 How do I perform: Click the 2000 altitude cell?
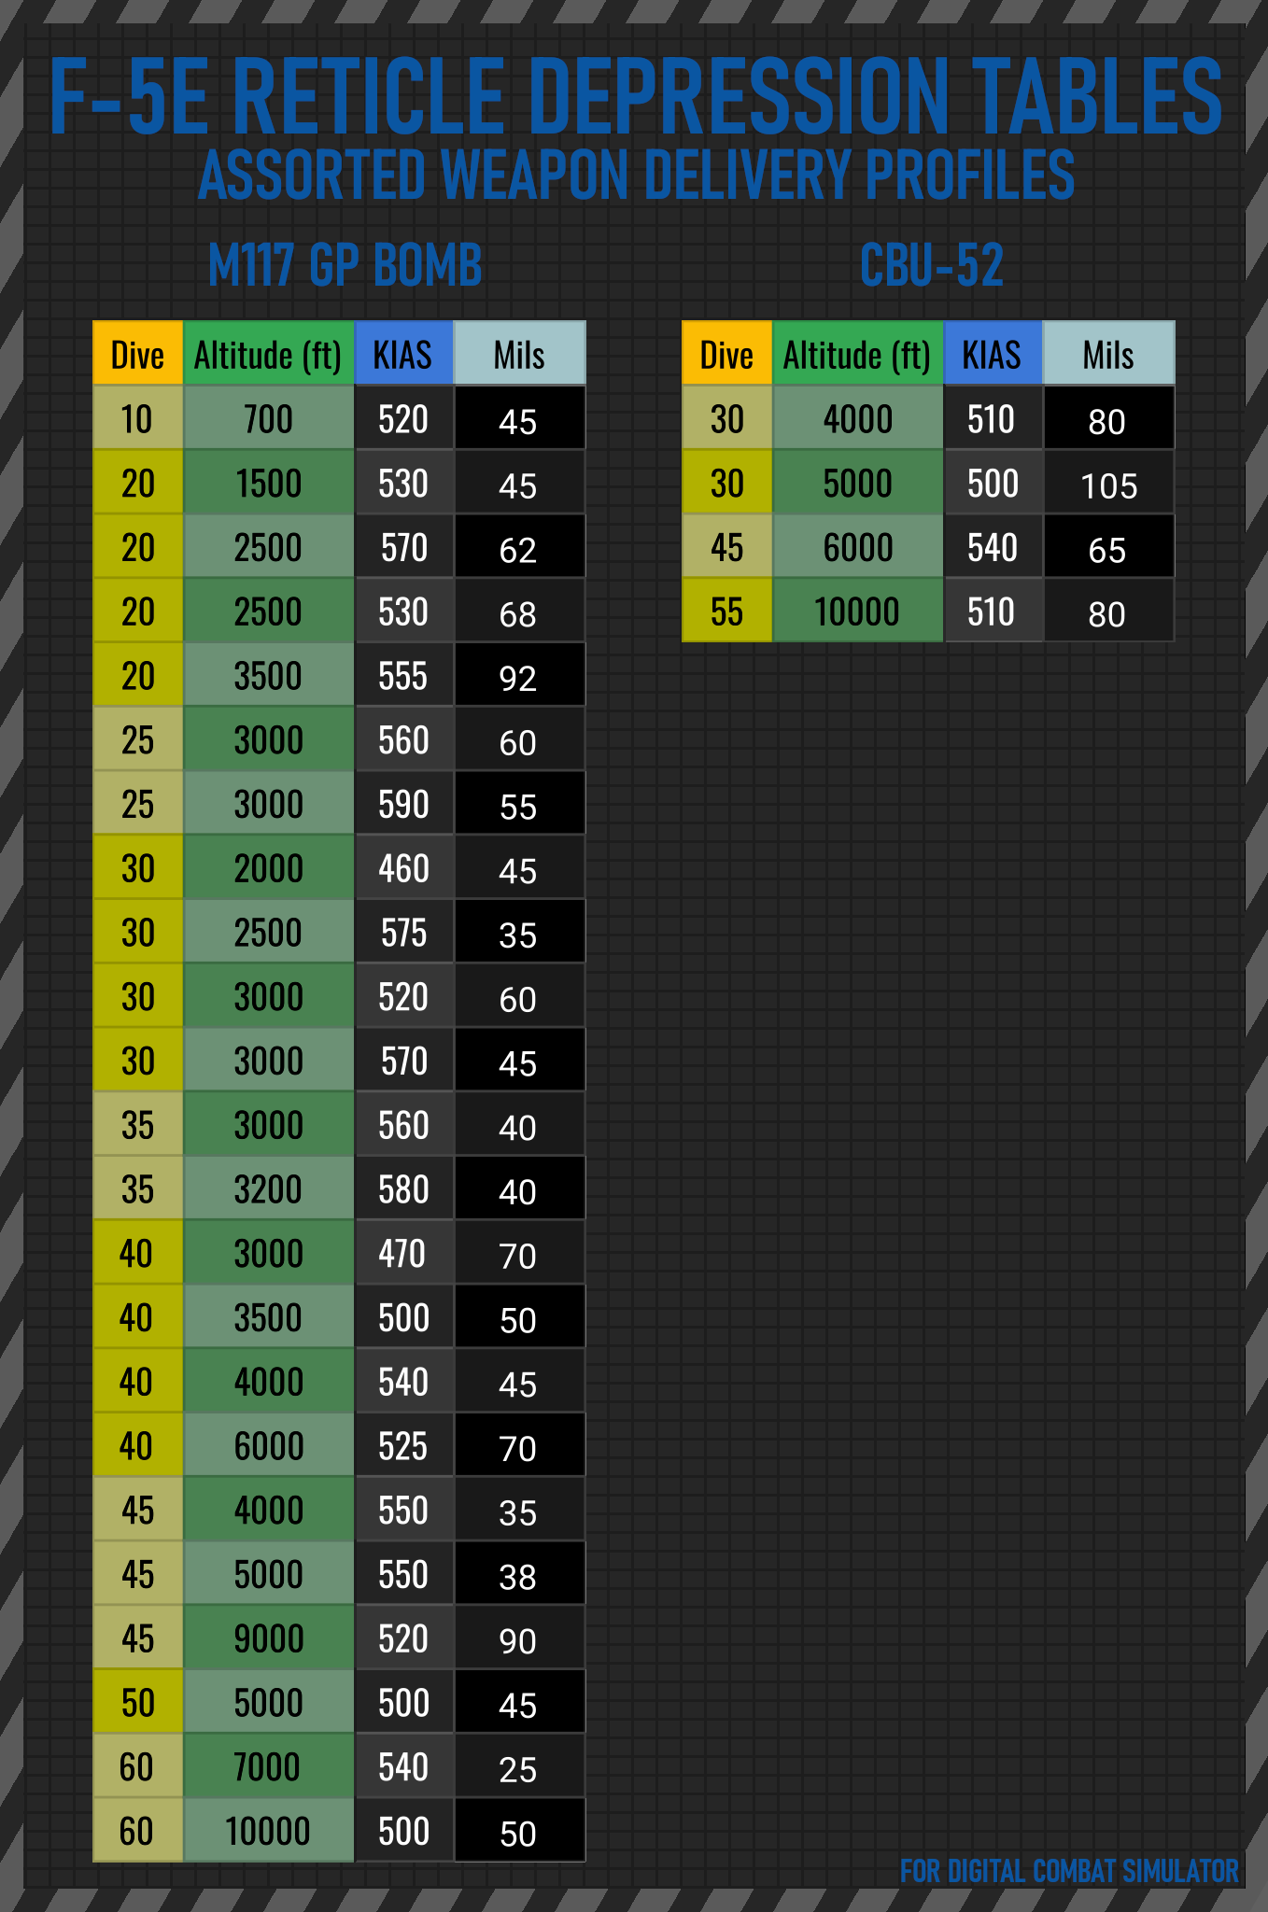click(269, 868)
